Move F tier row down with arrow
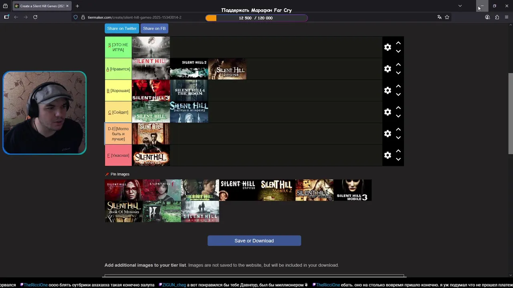The image size is (513, 288). (x=398, y=159)
